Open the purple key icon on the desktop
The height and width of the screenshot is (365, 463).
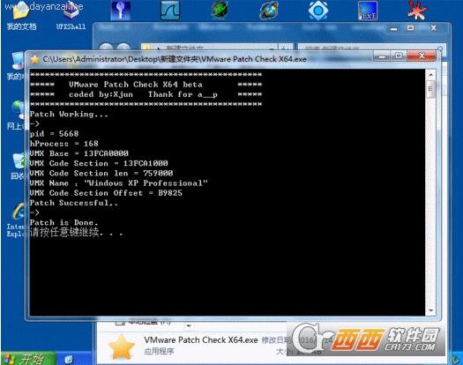click(121, 11)
